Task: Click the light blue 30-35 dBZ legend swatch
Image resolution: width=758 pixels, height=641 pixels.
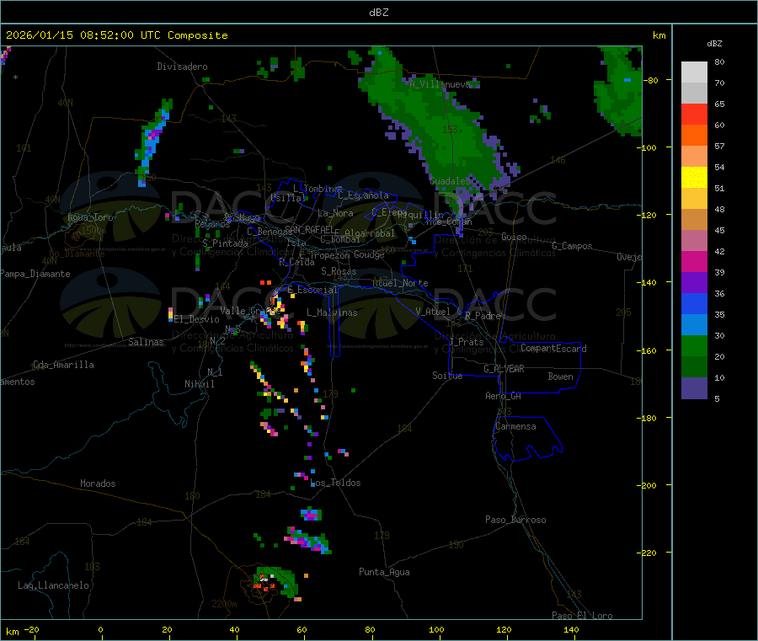Action: (x=694, y=325)
